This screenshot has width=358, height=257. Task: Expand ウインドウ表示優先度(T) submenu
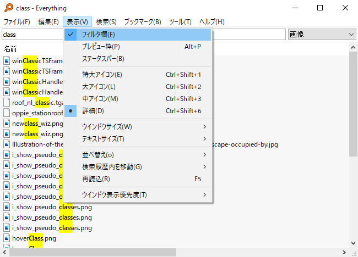138,195
